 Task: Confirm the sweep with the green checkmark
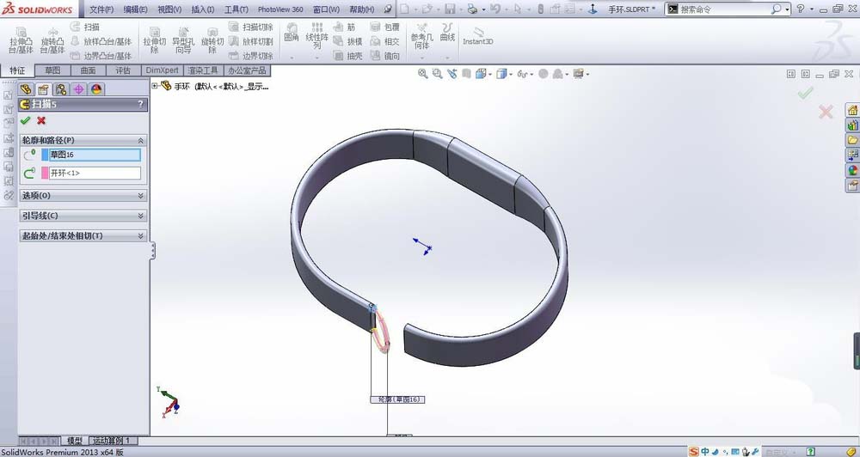pyautogui.click(x=25, y=120)
